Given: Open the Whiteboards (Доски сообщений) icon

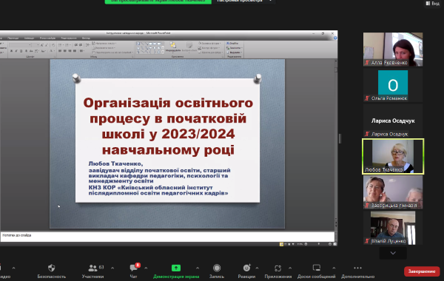Looking at the screenshot, I should coord(316,268).
